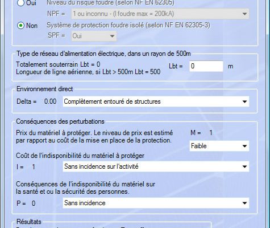
Task: Click the Conséquences des perturbations group title
Action: click(x=60, y=121)
